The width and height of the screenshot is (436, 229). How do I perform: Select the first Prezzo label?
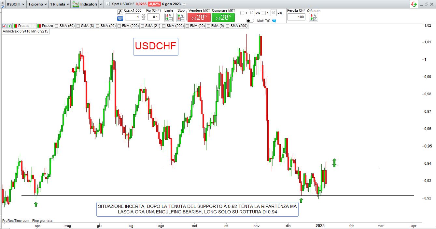23,26
